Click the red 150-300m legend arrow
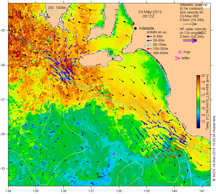This screenshot has width=216, height=194. coord(149,49)
